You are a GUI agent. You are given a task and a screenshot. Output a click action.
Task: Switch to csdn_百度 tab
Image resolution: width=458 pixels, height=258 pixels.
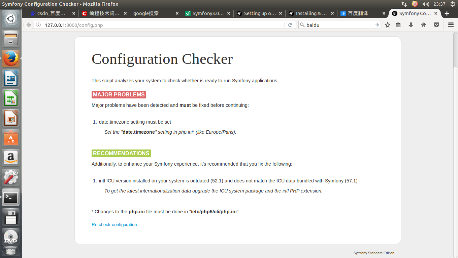click(x=52, y=13)
